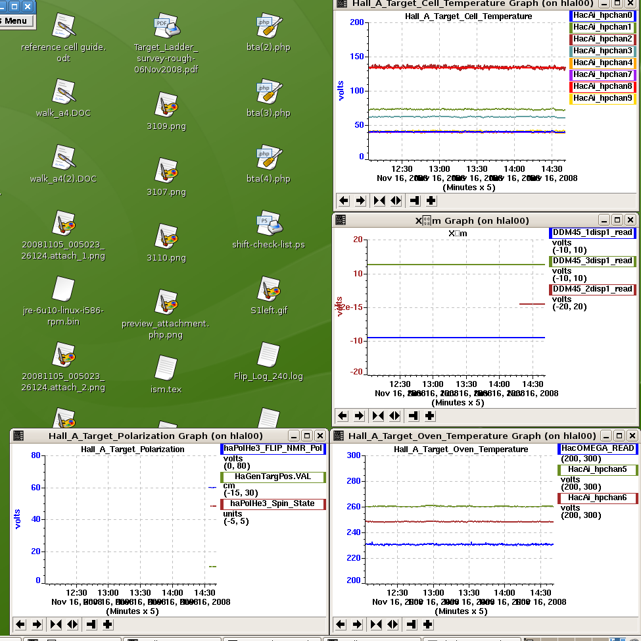The image size is (641, 641).
Task: Click bar-arrow icon in Cell Temperature graph toolbar
Action: click(415, 201)
